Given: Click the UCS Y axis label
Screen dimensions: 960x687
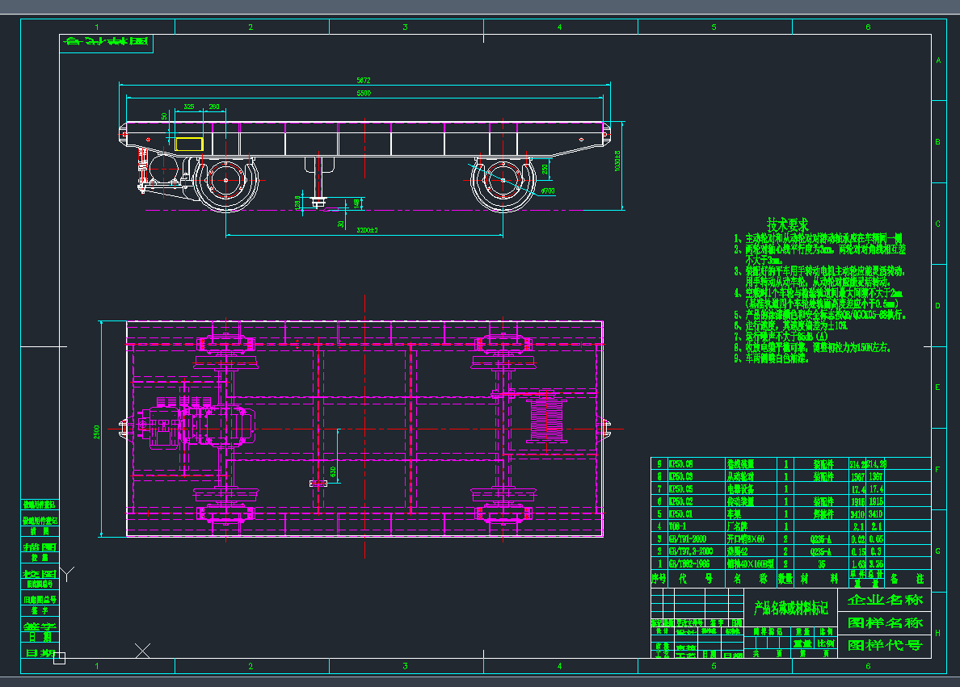Looking at the screenshot, I should coord(68,574).
